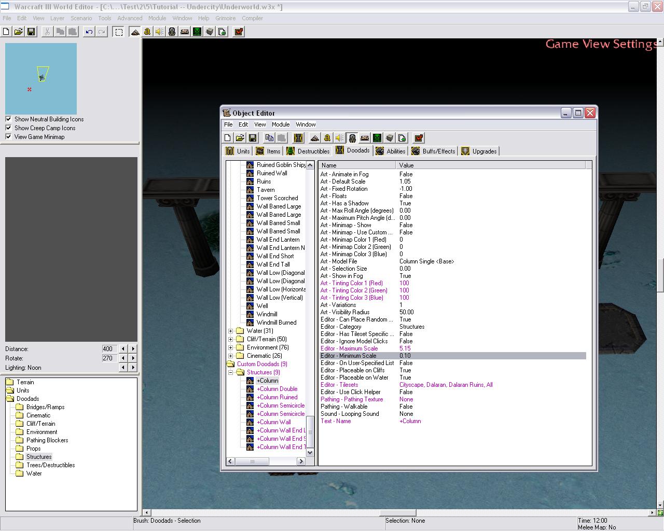The height and width of the screenshot is (531, 664).
Task: Click the Test Map icon in main toolbar
Action: pyautogui.click(x=239, y=32)
